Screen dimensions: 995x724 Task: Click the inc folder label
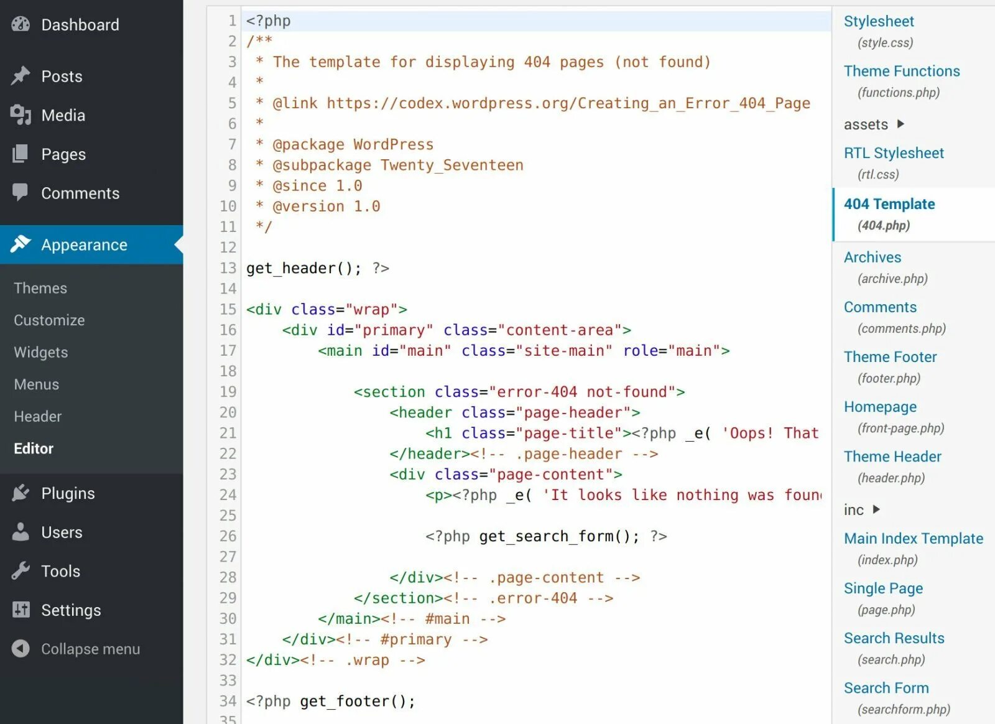(854, 509)
